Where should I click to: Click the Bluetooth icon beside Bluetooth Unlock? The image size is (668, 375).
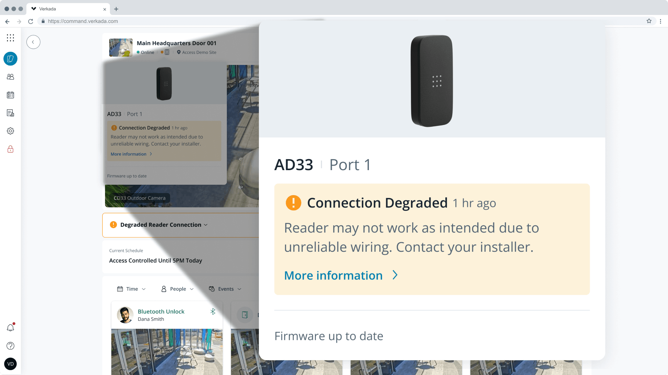point(213,312)
